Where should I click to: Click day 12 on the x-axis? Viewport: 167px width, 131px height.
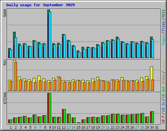coord(64,127)
